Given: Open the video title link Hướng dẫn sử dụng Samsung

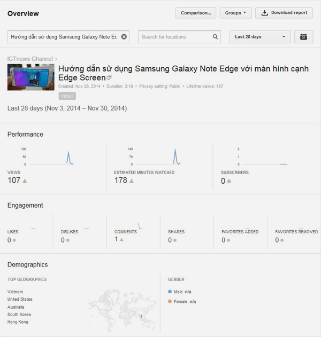Looking at the screenshot, I should click(x=183, y=73).
